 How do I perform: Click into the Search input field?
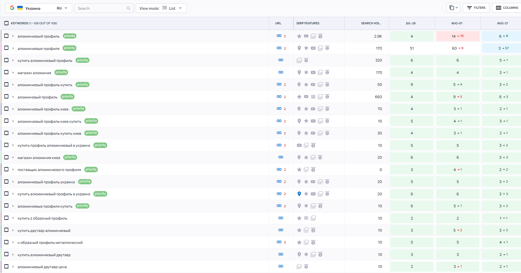[x=100, y=8]
